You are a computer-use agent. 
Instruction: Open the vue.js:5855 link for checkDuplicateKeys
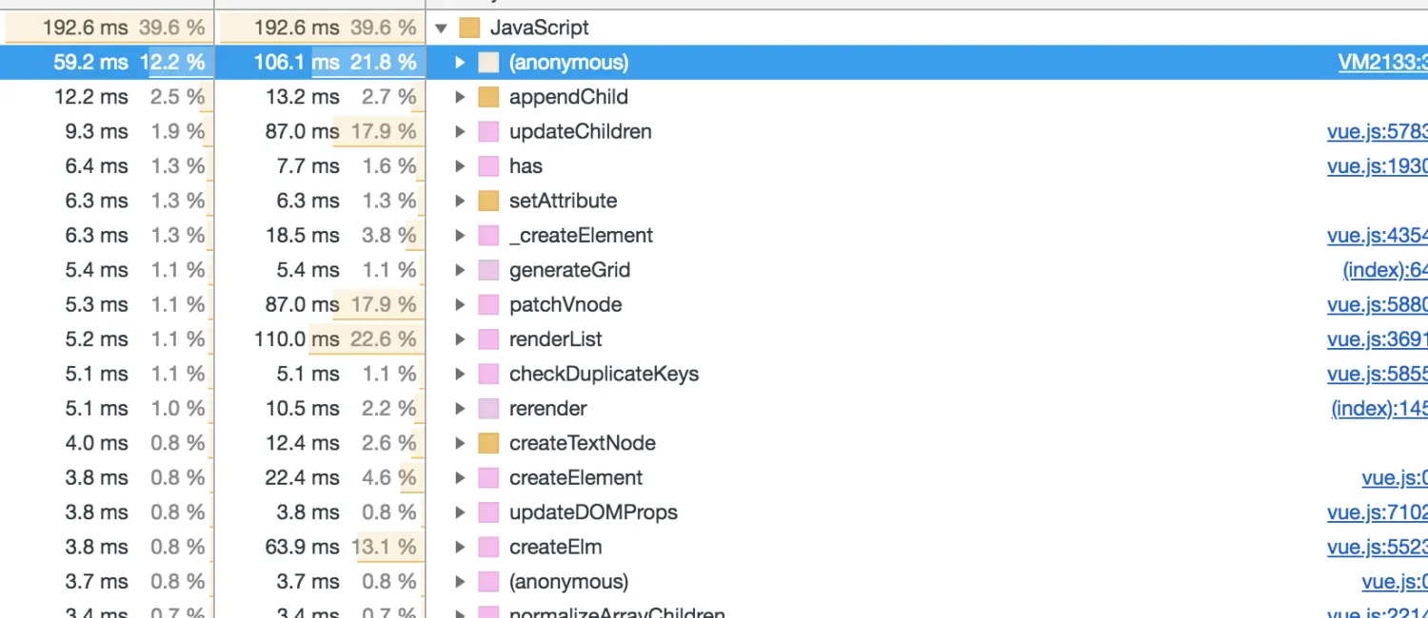click(1378, 375)
